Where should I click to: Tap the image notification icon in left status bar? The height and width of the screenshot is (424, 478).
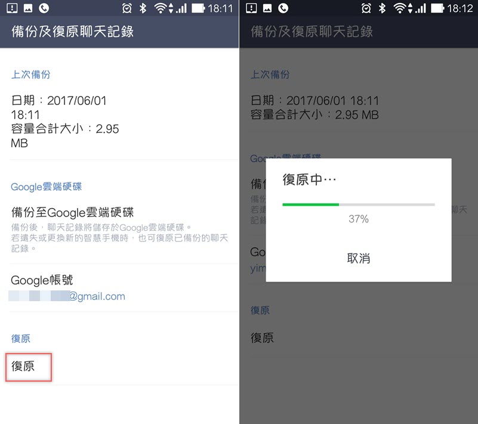click(x=28, y=8)
